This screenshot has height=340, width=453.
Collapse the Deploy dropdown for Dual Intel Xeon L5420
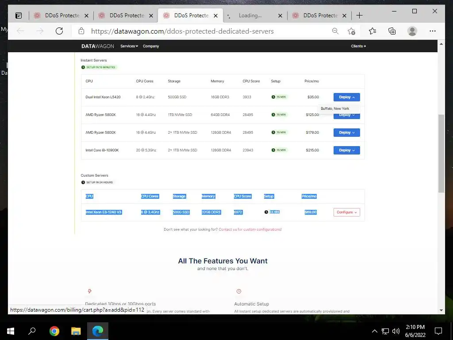[x=347, y=97]
